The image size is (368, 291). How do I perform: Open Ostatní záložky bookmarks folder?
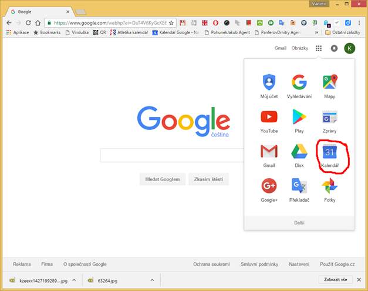[x=342, y=32]
